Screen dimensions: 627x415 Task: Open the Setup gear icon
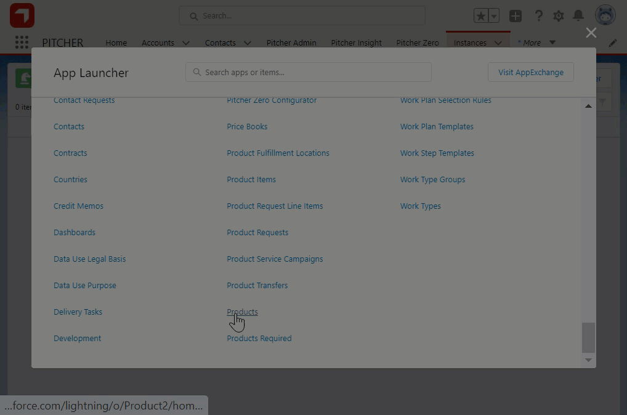point(559,16)
